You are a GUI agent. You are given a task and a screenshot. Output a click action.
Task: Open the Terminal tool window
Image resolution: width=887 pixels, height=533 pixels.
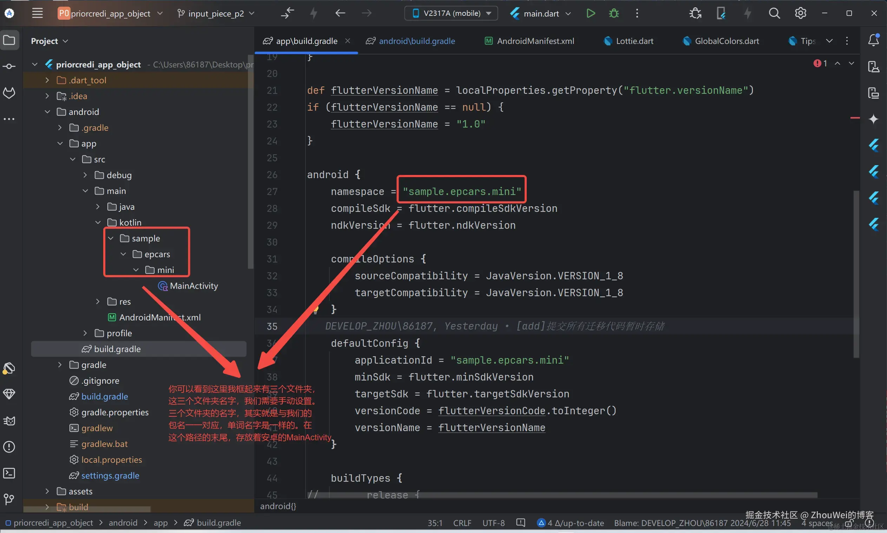click(9, 473)
